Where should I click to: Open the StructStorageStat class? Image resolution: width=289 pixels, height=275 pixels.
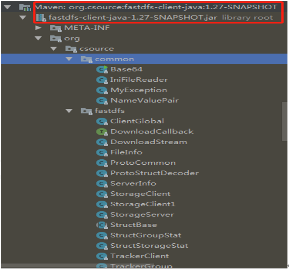coord(149,246)
